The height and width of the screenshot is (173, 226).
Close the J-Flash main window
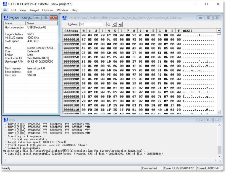coord(218,4)
